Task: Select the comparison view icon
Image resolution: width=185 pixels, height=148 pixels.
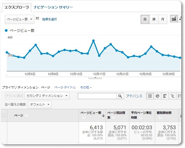Action: [172, 96]
